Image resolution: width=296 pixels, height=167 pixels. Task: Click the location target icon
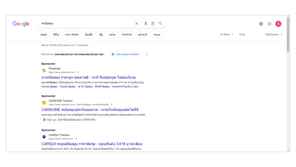113,54
